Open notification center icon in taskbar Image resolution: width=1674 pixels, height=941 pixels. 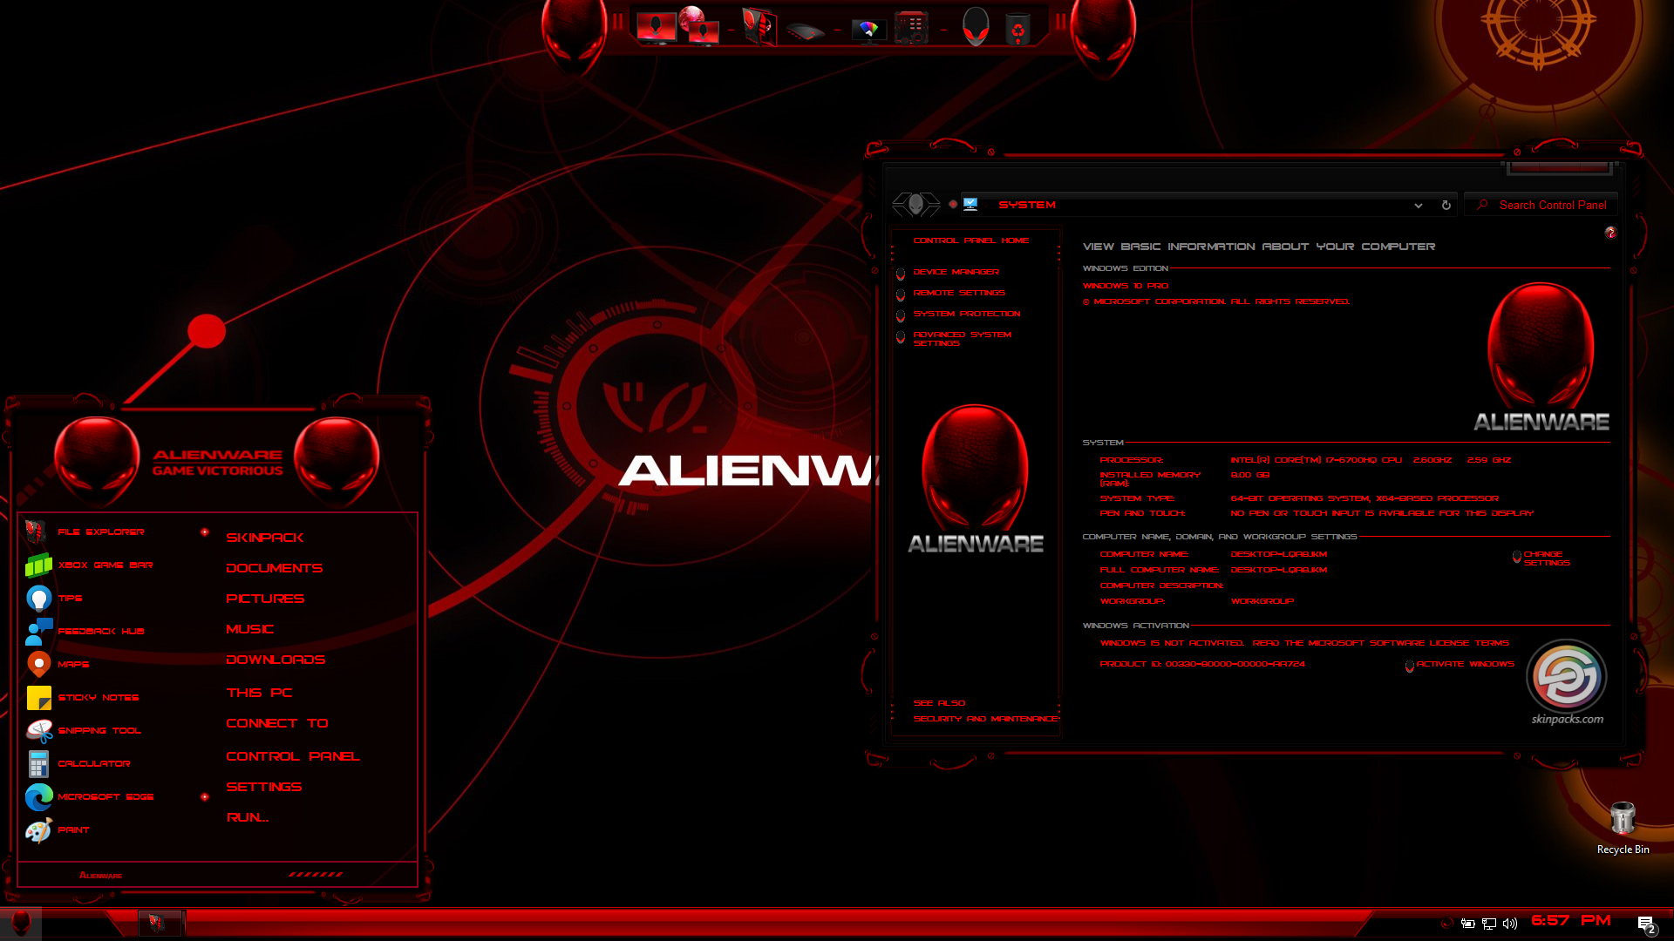point(1646,924)
